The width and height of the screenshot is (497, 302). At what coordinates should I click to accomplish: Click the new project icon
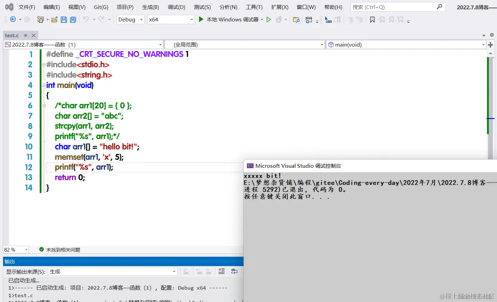pos(40,20)
